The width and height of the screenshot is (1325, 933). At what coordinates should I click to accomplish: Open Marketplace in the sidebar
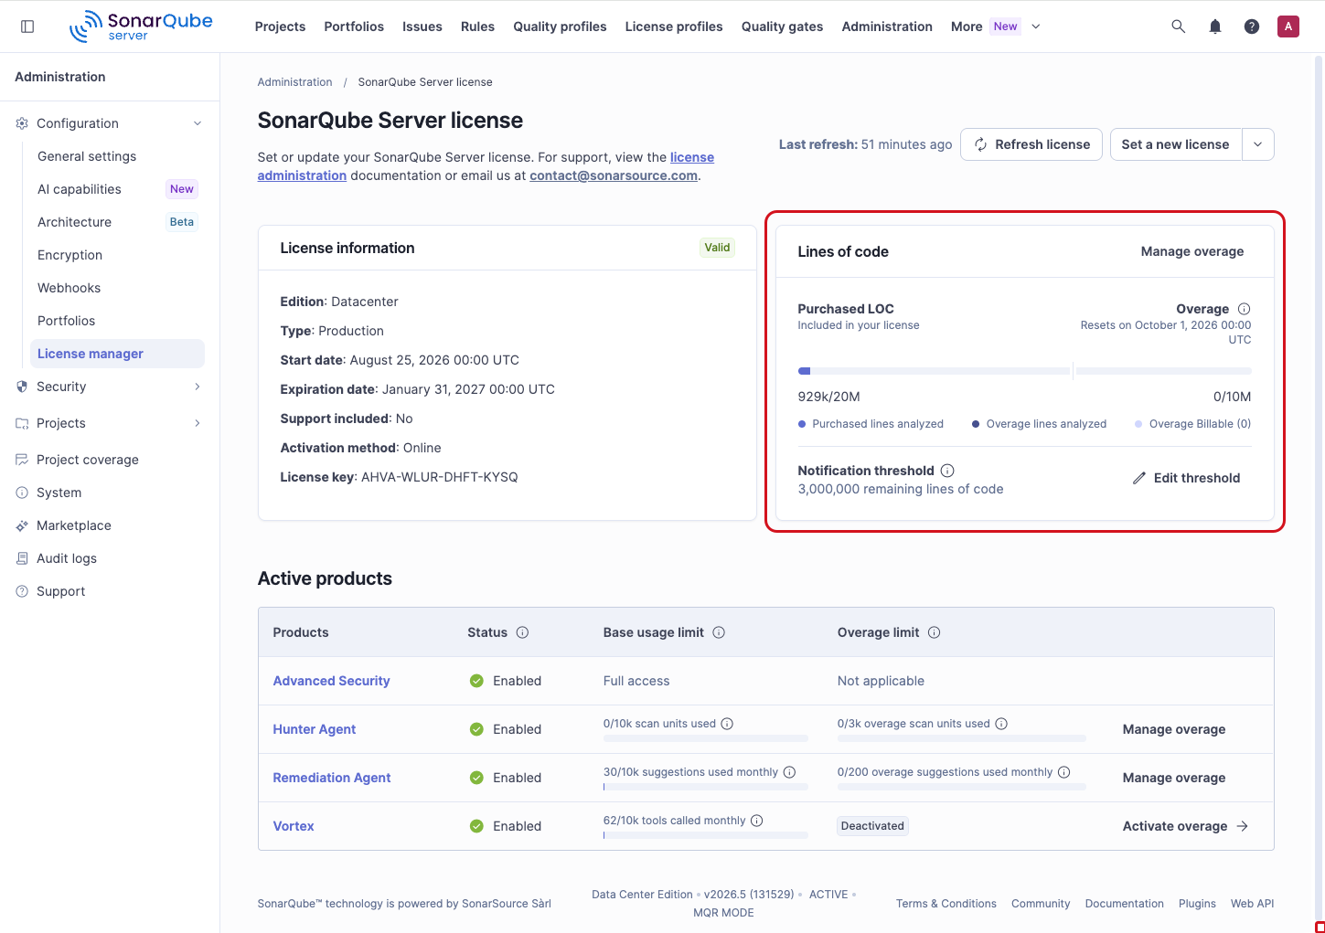(x=74, y=525)
